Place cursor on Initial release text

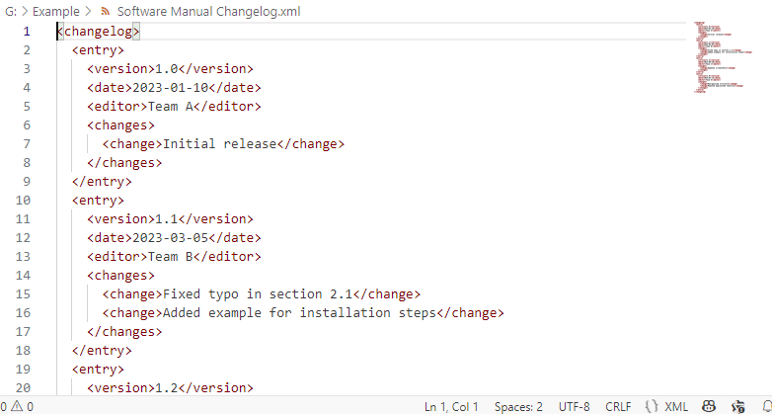(x=219, y=144)
